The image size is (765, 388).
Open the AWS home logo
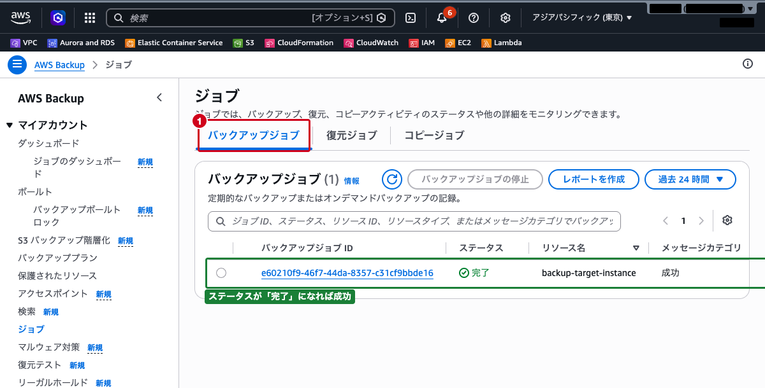coord(21,18)
